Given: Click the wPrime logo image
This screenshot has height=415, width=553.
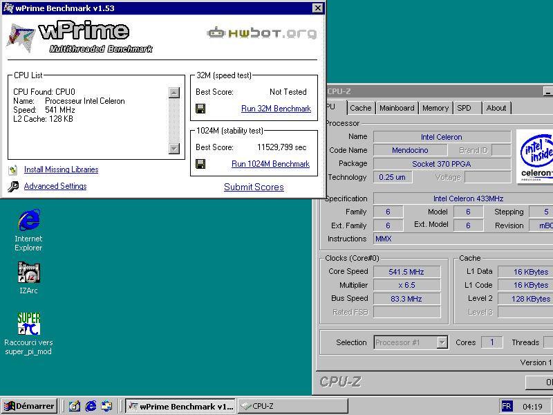Looking at the screenshot, I should (x=79, y=38).
